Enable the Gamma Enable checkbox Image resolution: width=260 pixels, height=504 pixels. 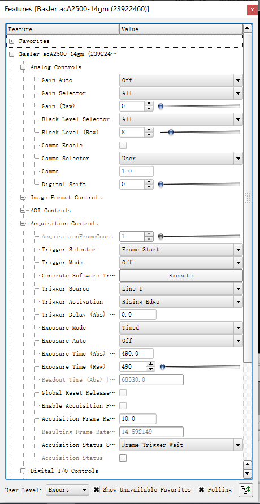[123, 146]
